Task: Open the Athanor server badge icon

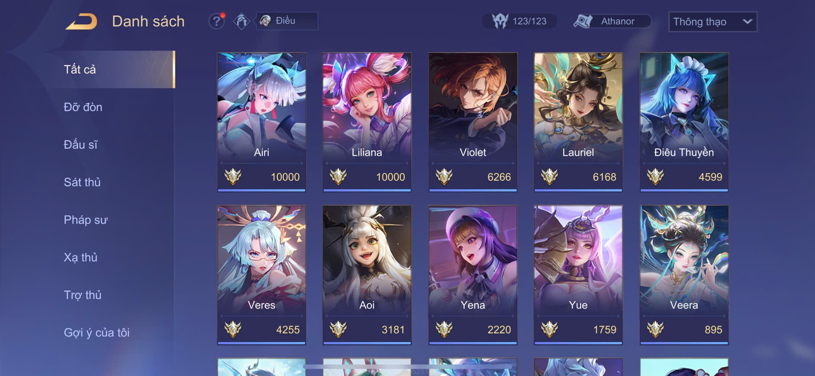Action: point(583,21)
